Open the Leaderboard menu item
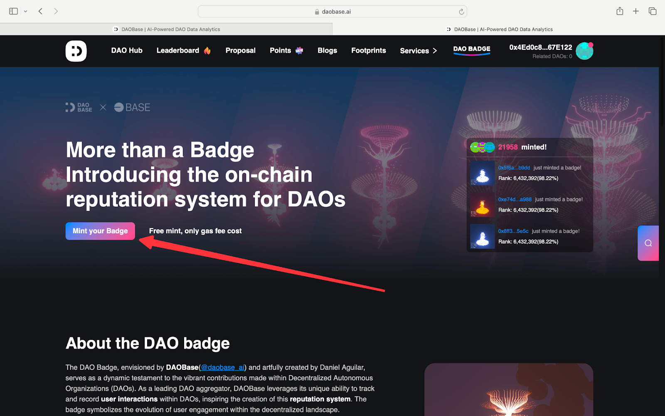 (x=178, y=50)
